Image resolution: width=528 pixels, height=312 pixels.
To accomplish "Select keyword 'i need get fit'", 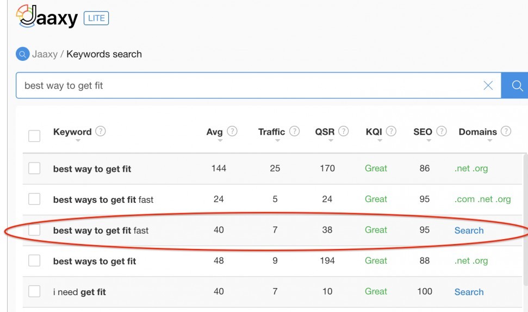I will (79, 292).
